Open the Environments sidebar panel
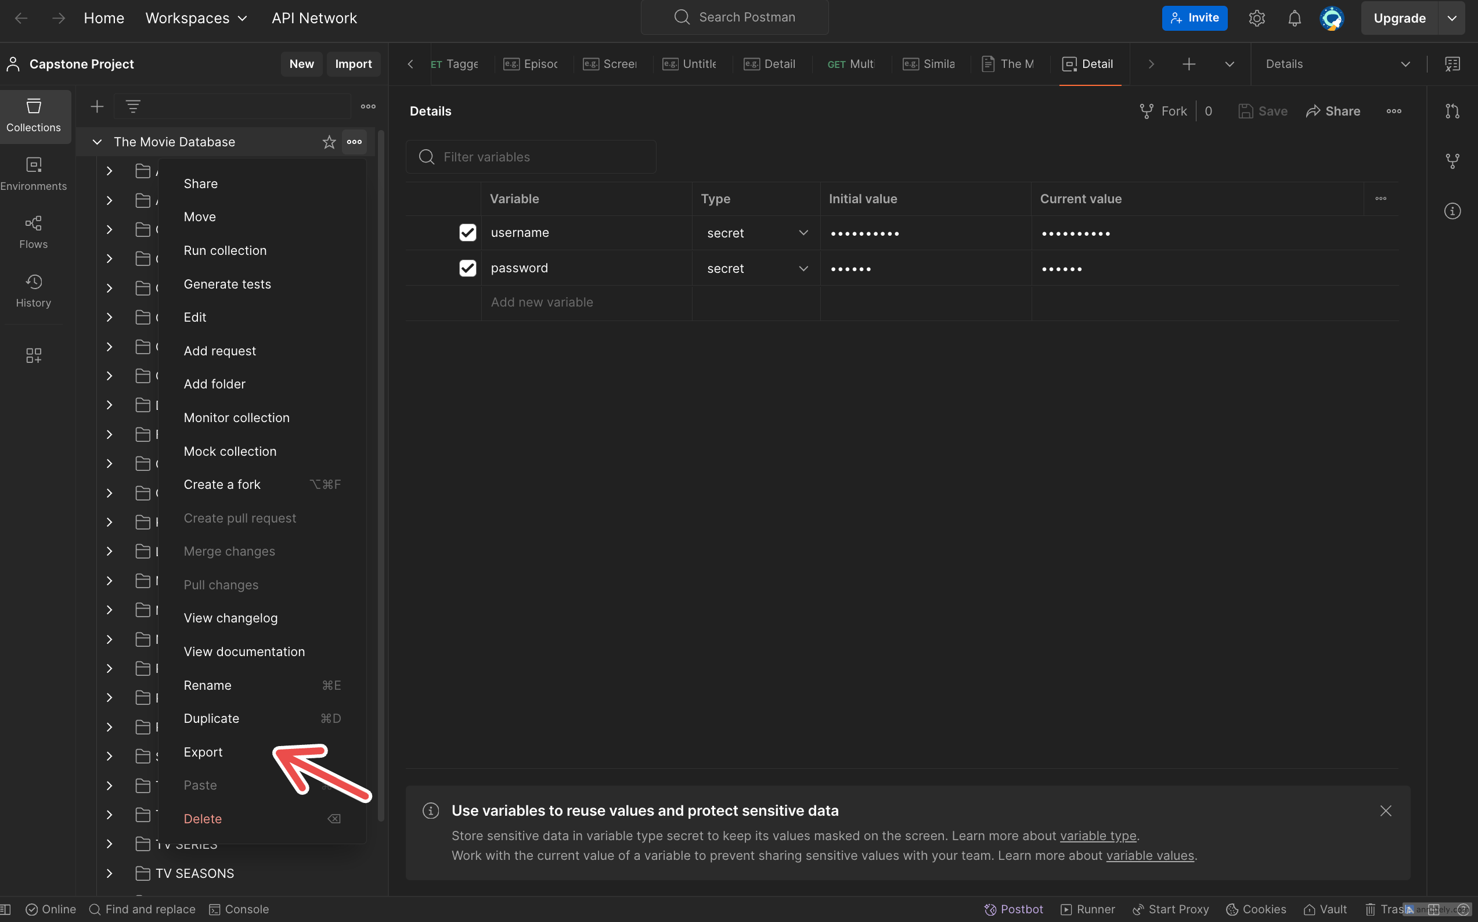The height and width of the screenshot is (922, 1478). 34,174
